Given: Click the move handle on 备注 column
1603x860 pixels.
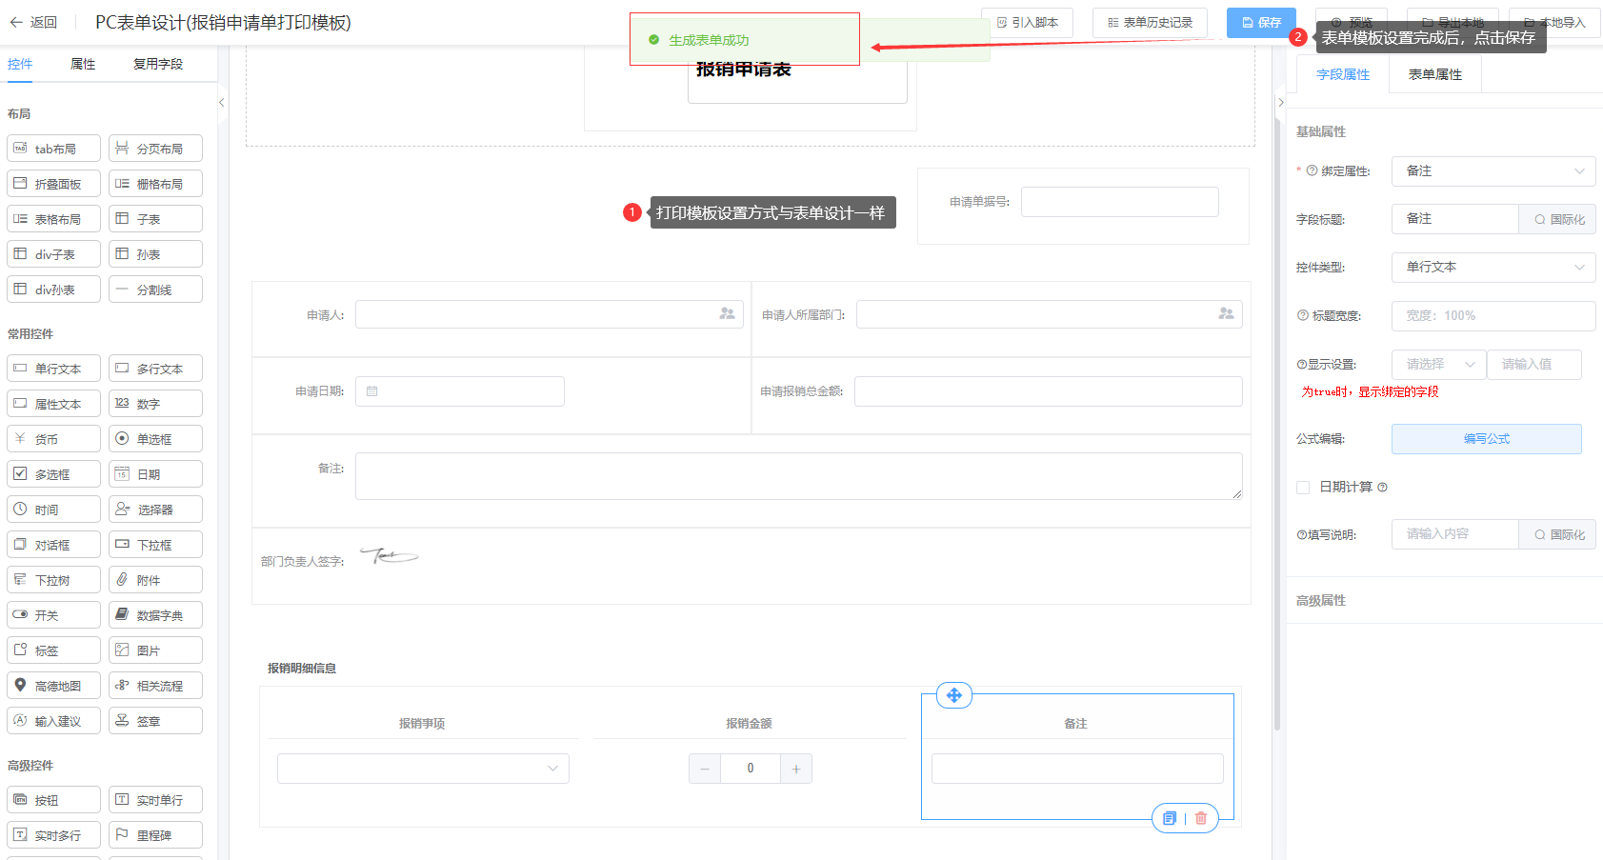Looking at the screenshot, I should click(954, 695).
